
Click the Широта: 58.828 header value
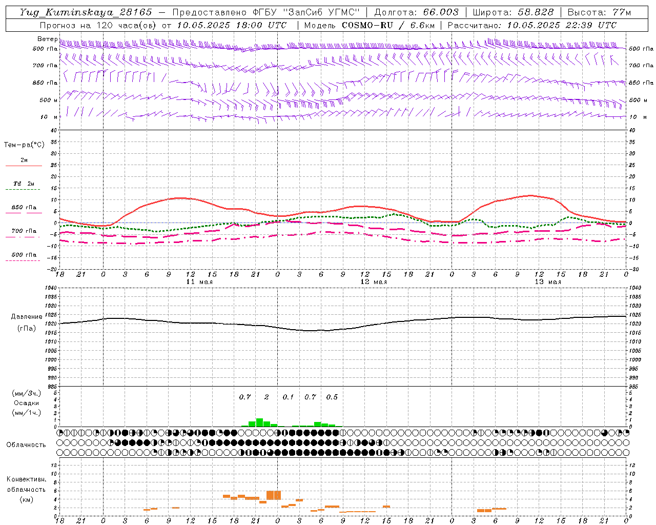(x=513, y=12)
